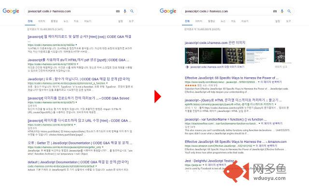Screen dimensions: 309x193
Task: Open the web page screenshot thumbnail
Action: point(257,55)
